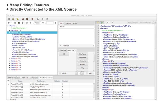This screenshot has width=163, height=104.
Task: Click the New document icon
Action: 9,19
